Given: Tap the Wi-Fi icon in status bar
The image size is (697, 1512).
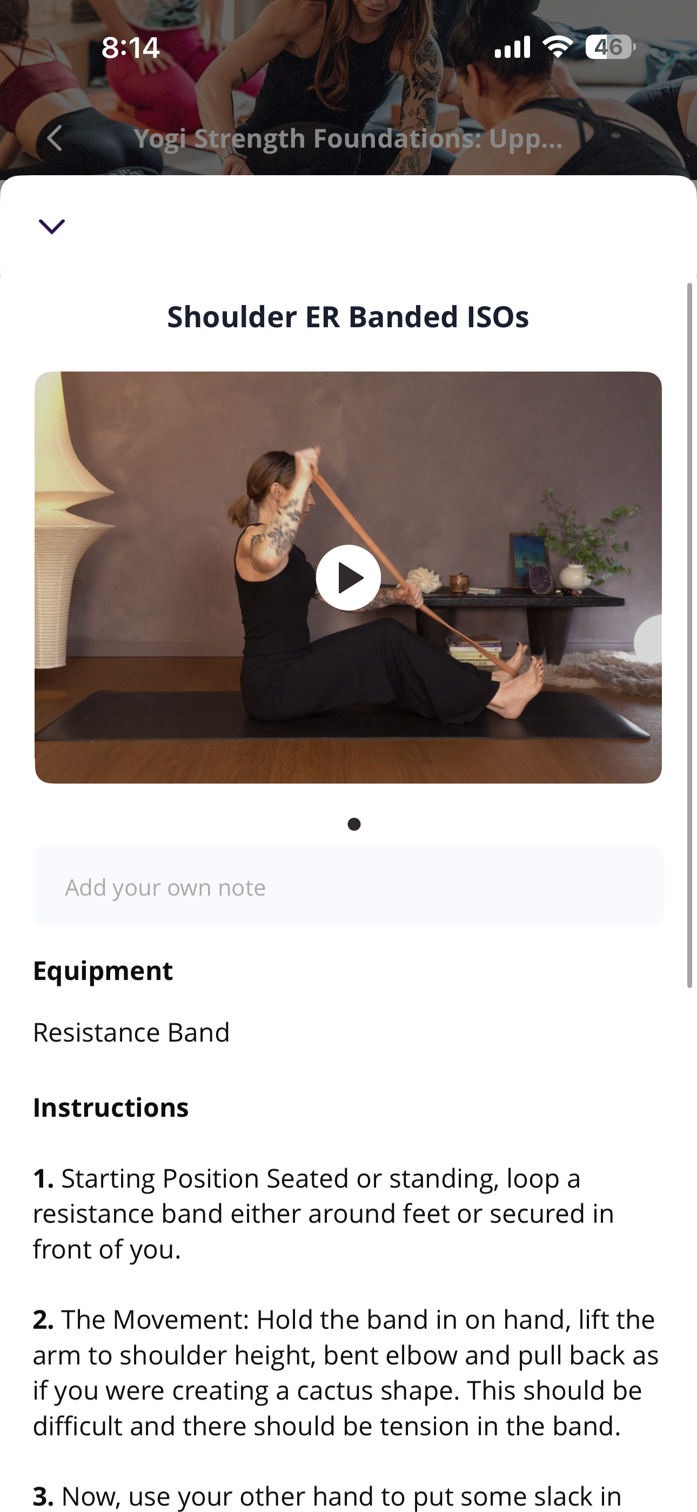Looking at the screenshot, I should 558,47.
